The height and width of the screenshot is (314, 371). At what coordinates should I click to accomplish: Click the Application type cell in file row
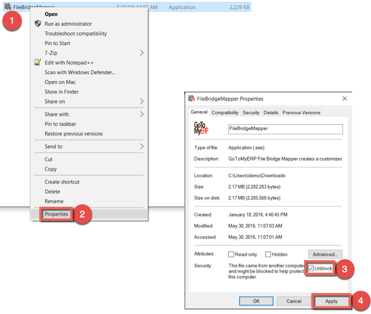click(182, 7)
